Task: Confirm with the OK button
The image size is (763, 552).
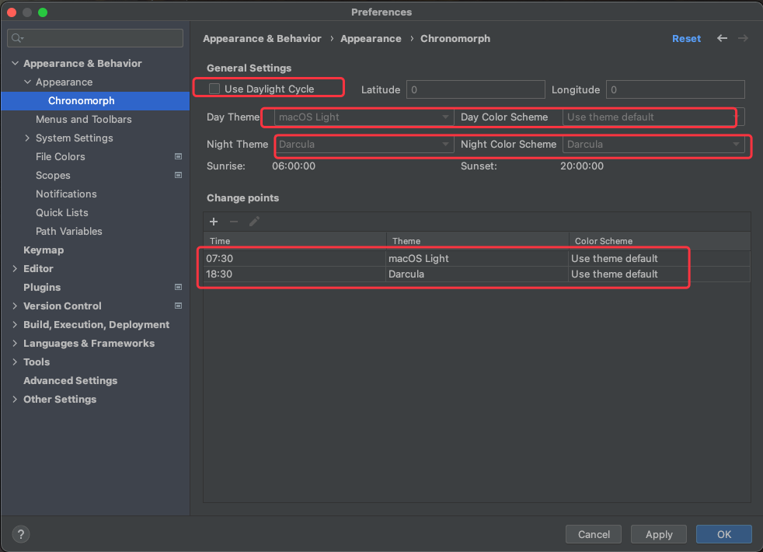Action: click(724, 534)
